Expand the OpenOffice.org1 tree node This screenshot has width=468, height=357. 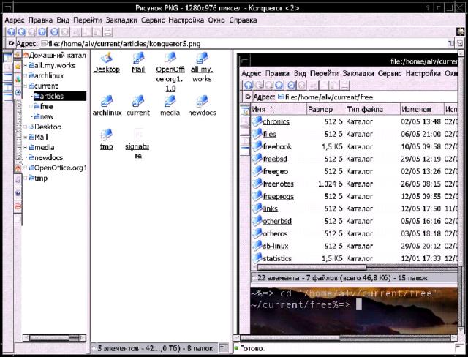pos(27,168)
